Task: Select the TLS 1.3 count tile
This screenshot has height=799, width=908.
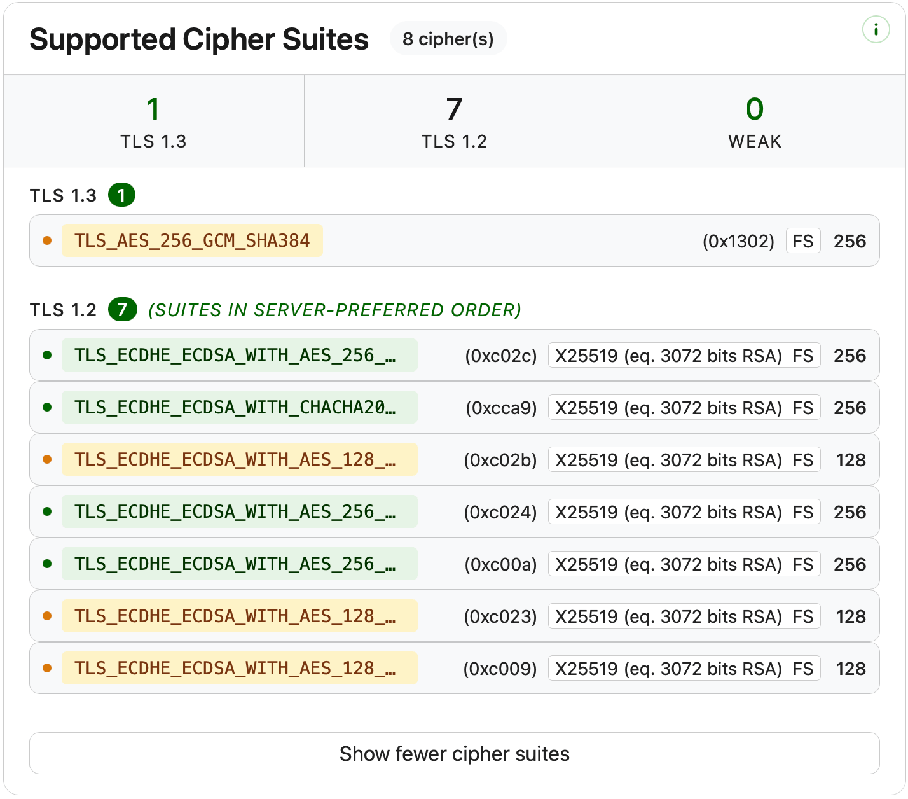Action: pyautogui.click(x=154, y=121)
